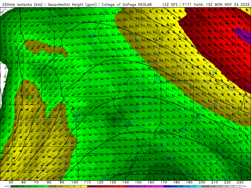This screenshot has width=251, height=188.
Task: Click the legend value '170'
Action: 164,182
